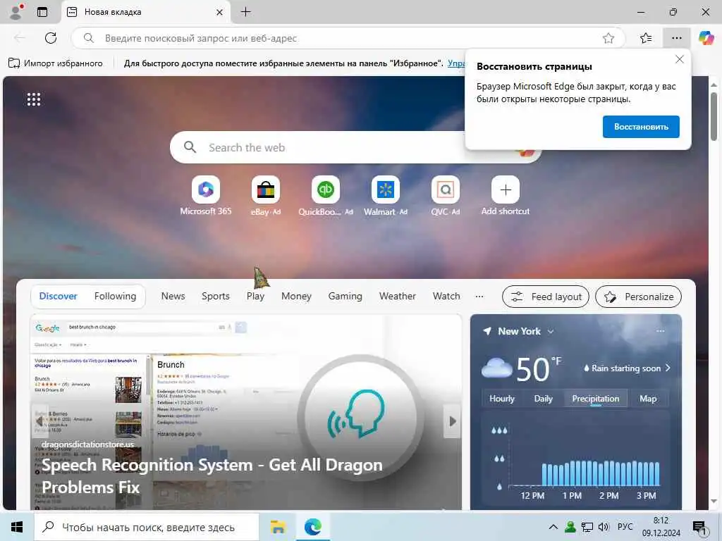Screen dimensions: 722x541
Task: Select the Discover feed tab
Action: tap(58, 297)
